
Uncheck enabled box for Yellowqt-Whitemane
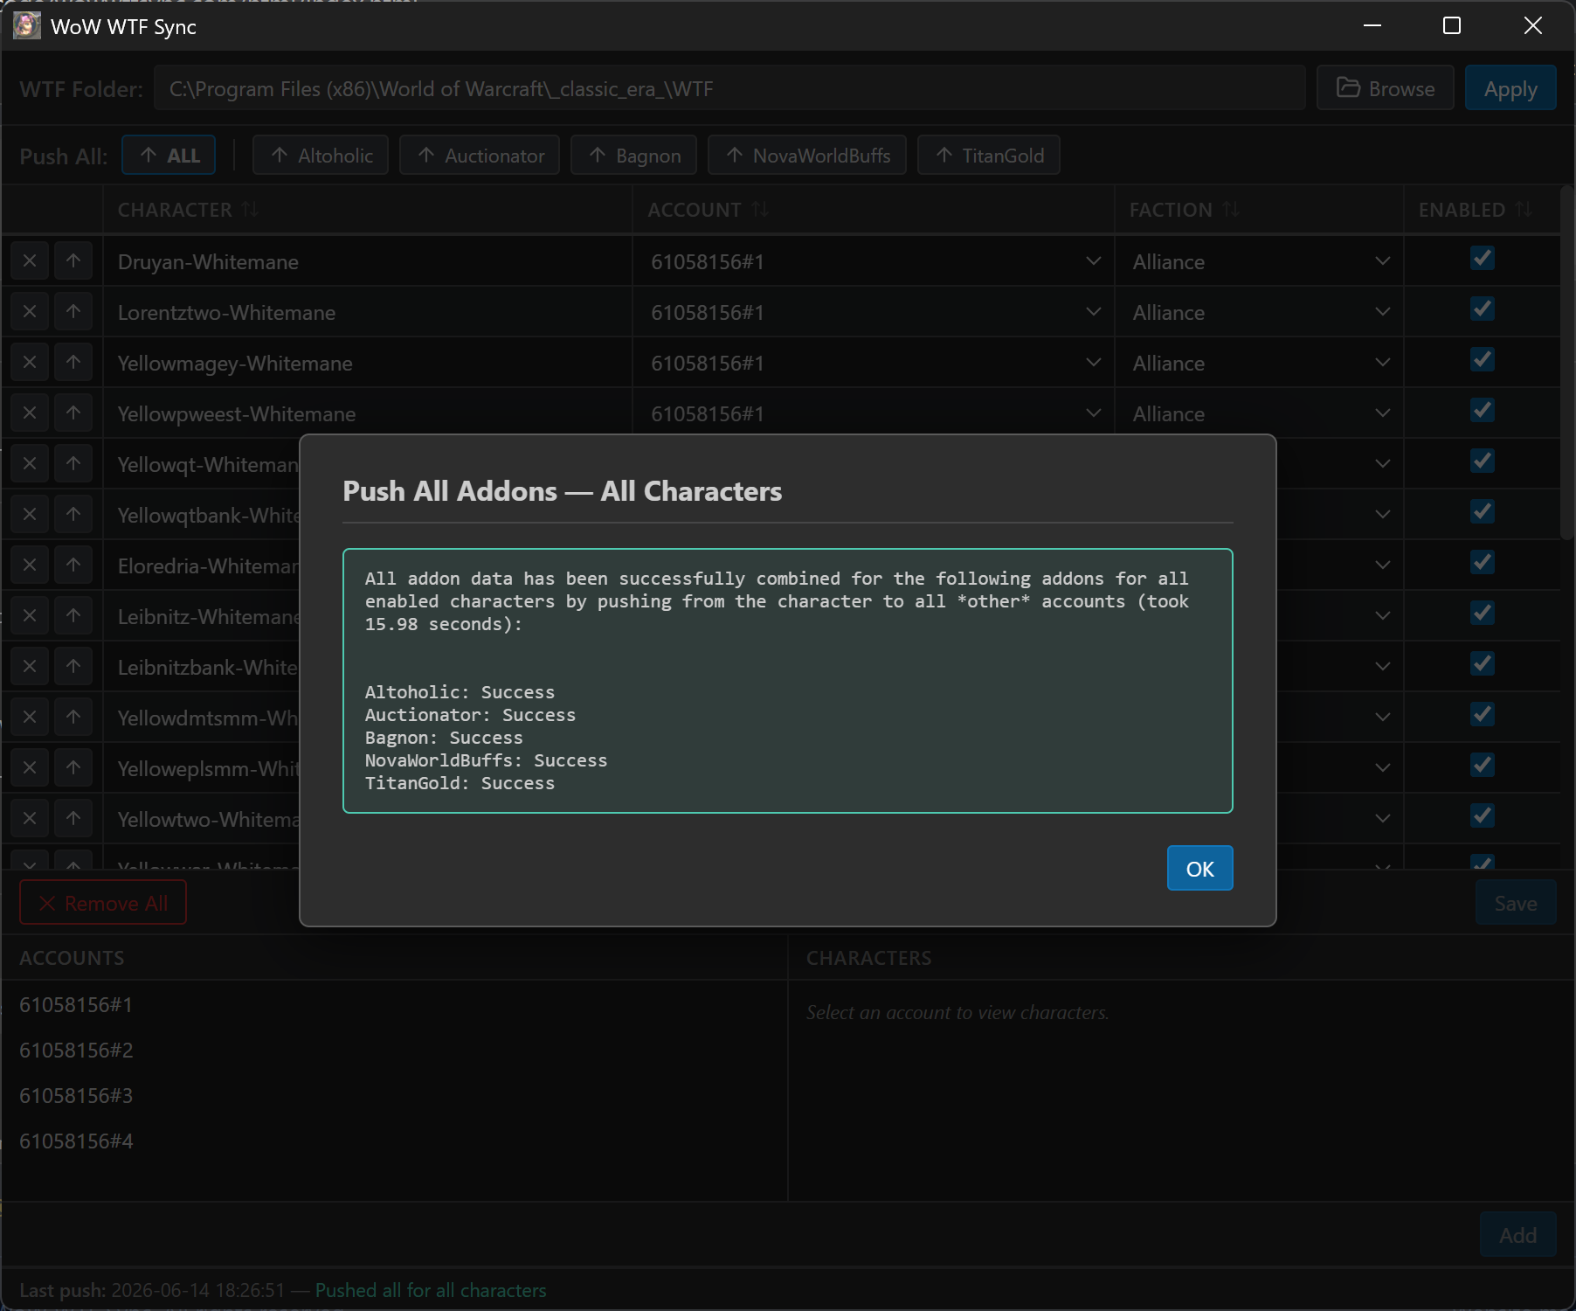[x=1483, y=461]
